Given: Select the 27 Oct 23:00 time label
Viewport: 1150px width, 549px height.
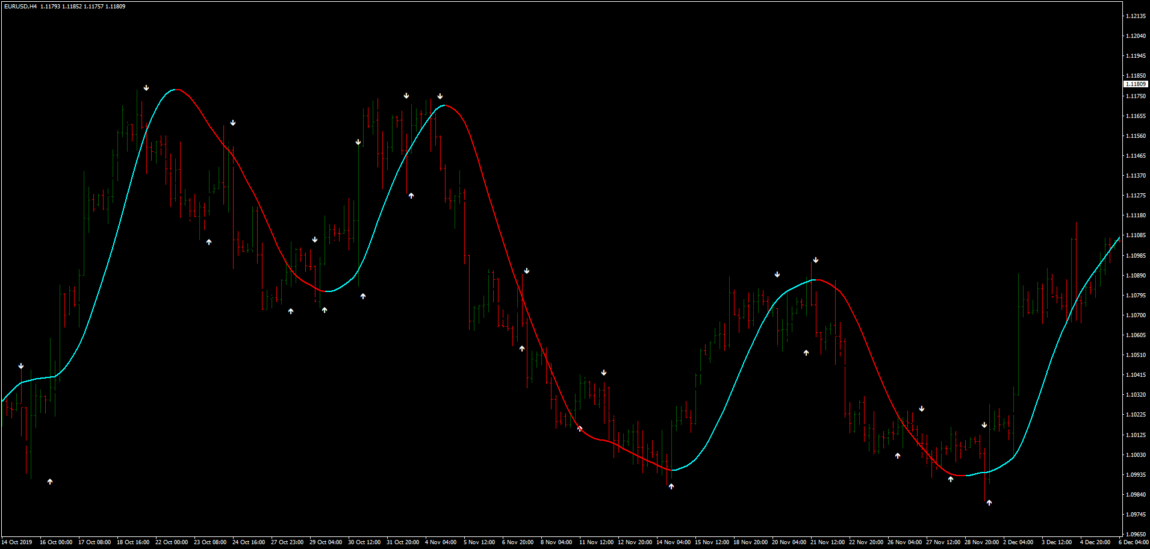Looking at the screenshot, I should tap(287, 542).
